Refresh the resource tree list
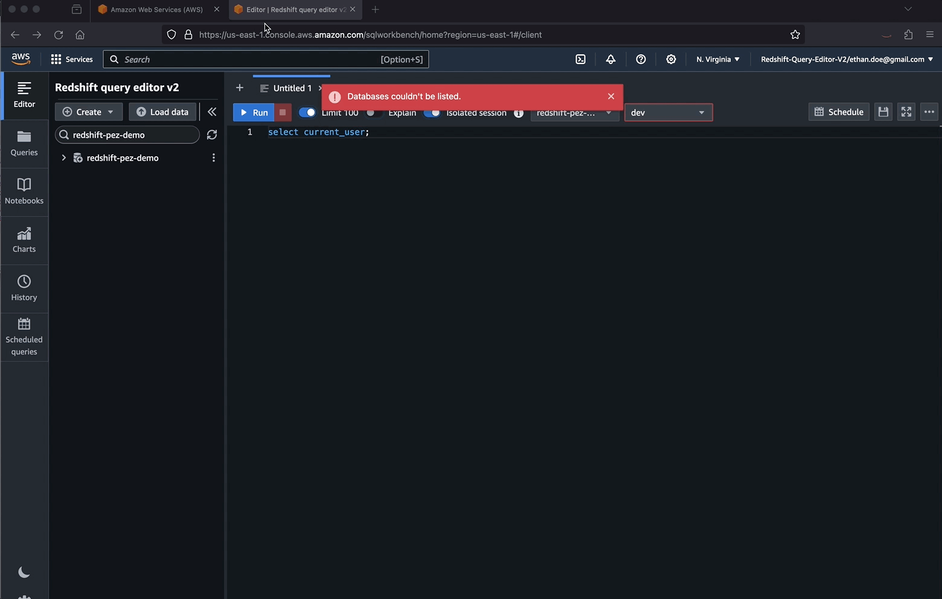 [212, 135]
